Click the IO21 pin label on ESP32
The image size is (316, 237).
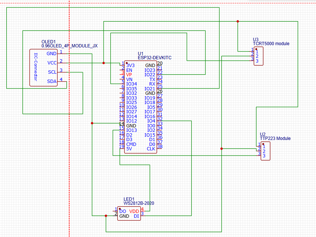[150, 89]
